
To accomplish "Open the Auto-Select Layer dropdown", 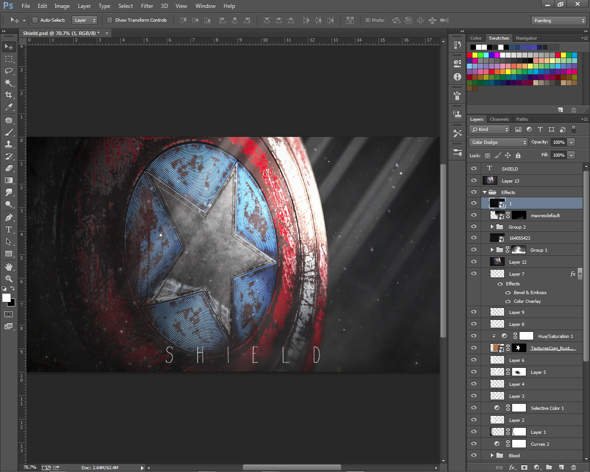I will tap(85, 20).
